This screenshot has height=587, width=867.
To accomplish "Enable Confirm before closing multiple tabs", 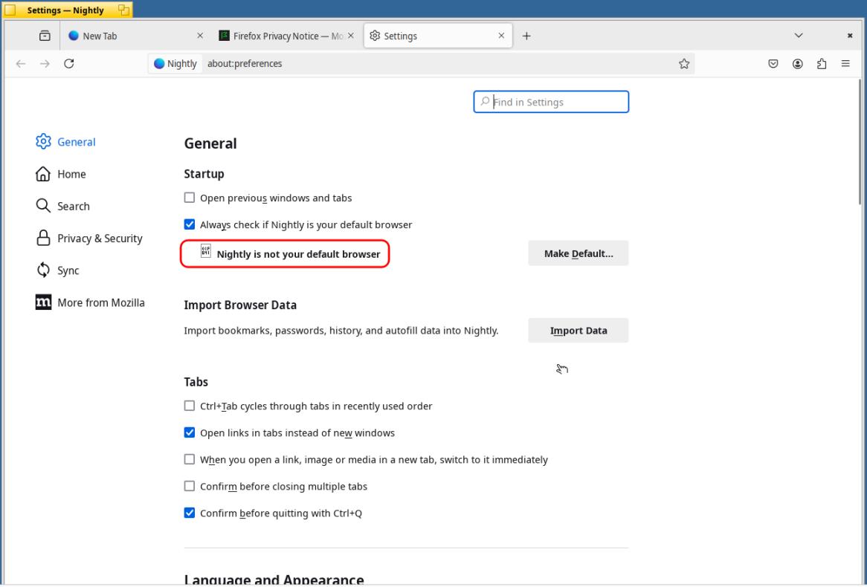I will point(190,486).
